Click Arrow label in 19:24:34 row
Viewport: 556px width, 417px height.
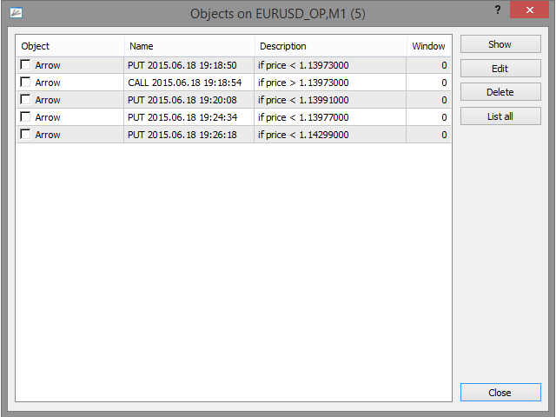(48, 117)
